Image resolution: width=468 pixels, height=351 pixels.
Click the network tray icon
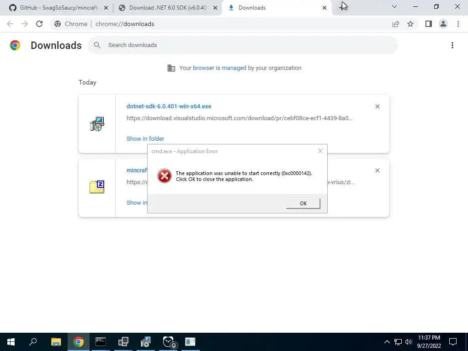(x=398, y=342)
